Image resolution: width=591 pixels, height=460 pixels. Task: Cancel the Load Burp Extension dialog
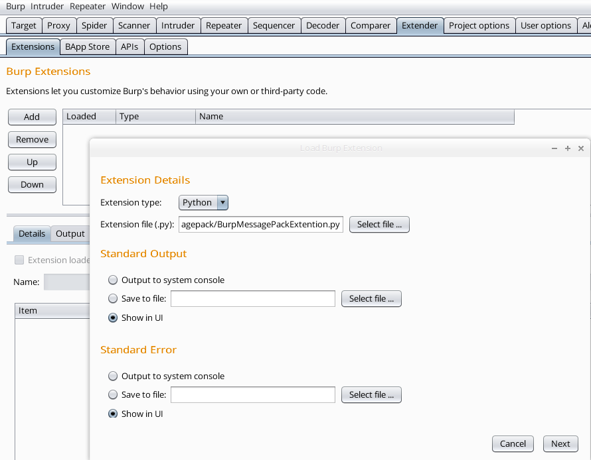point(513,444)
